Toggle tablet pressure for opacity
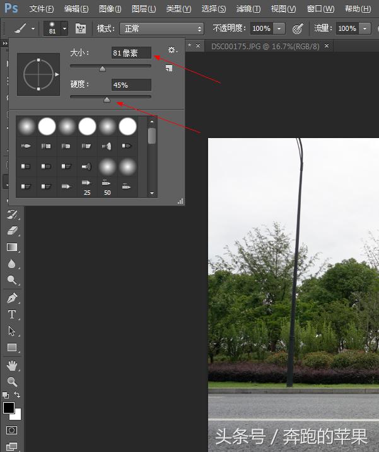This screenshot has height=452, width=379. (x=298, y=28)
